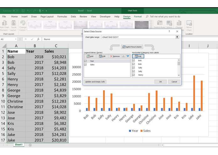Switch to the Page Layout tab

pyautogui.click(x=47, y=17)
